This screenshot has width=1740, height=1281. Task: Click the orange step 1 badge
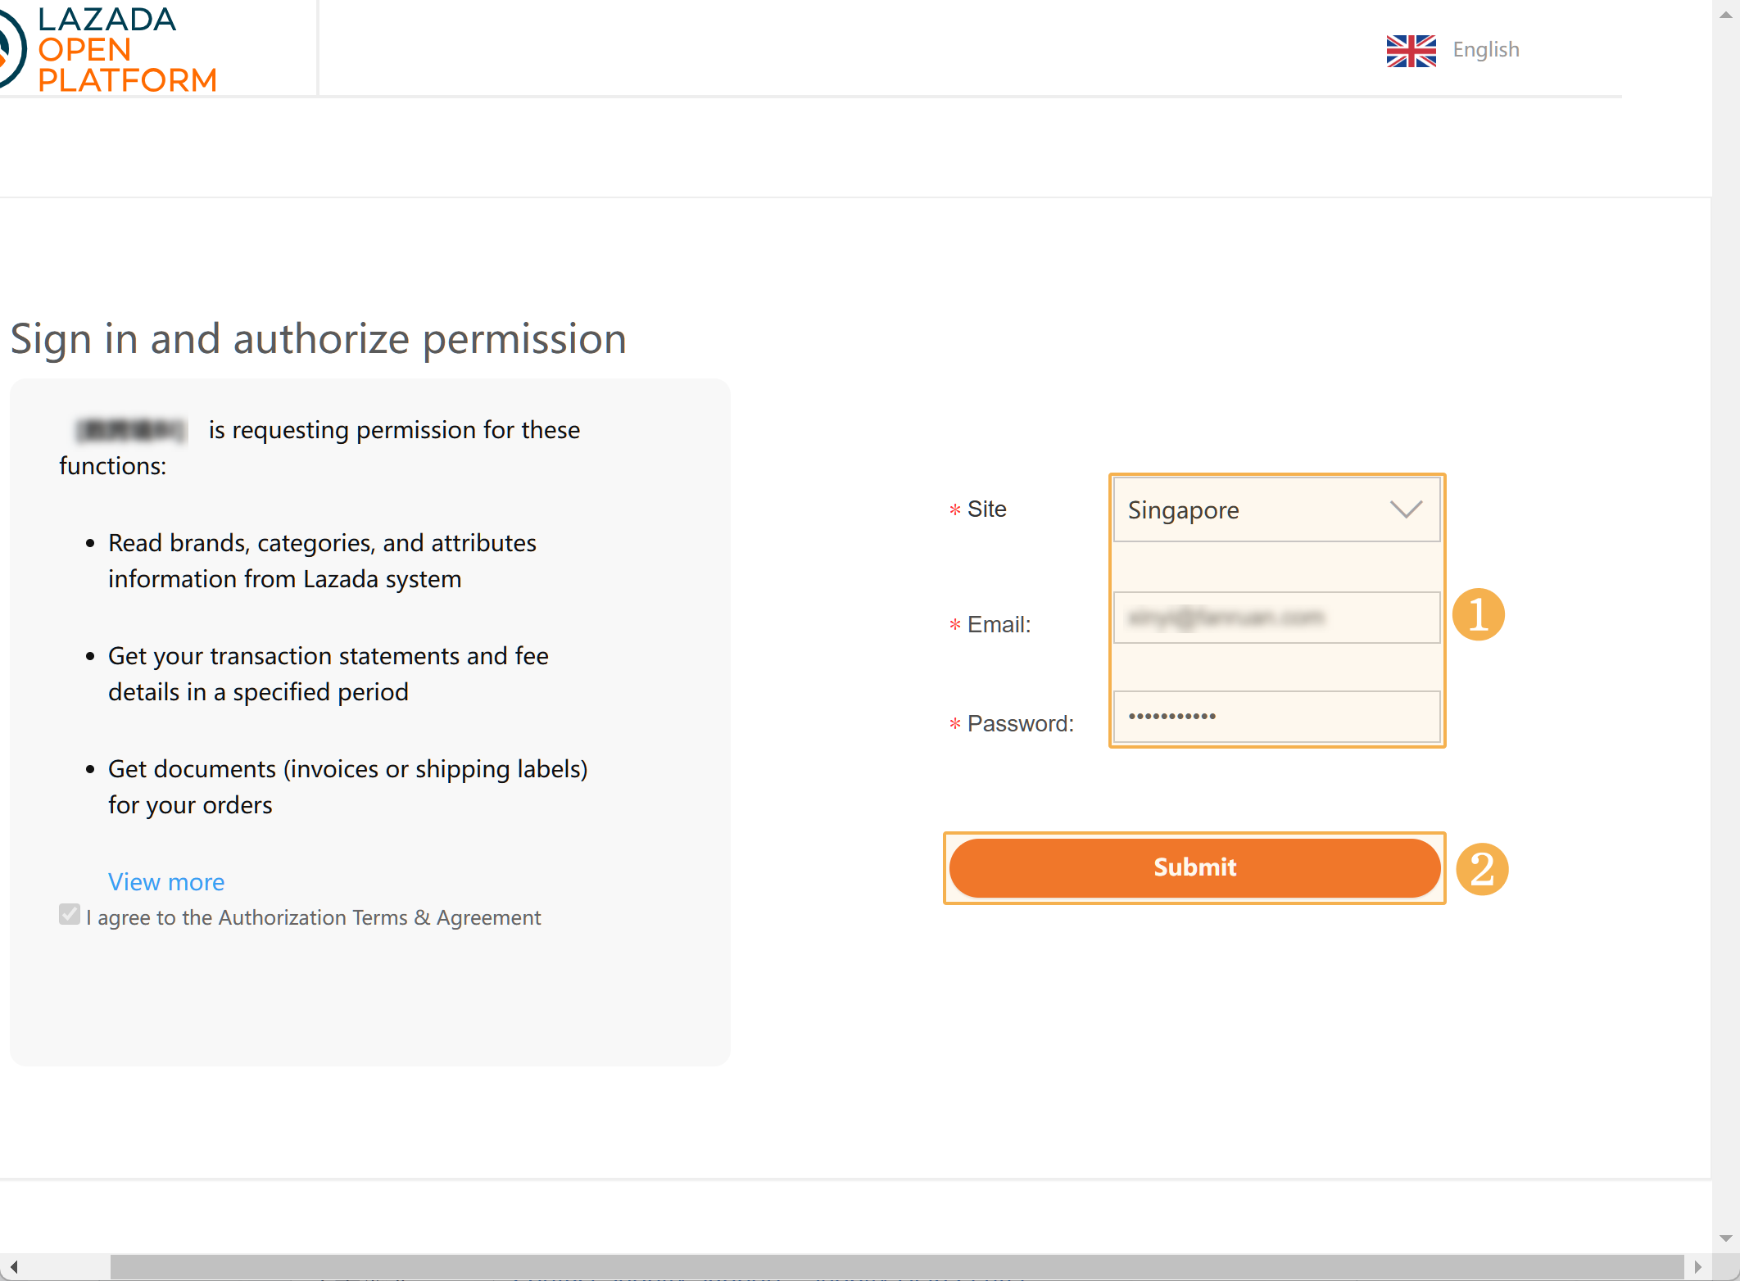pos(1478,614)
